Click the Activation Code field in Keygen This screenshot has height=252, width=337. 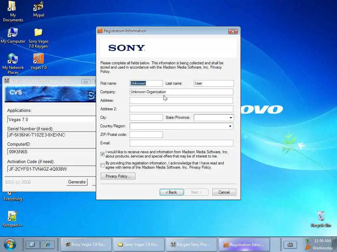click(x=51, y=169)
